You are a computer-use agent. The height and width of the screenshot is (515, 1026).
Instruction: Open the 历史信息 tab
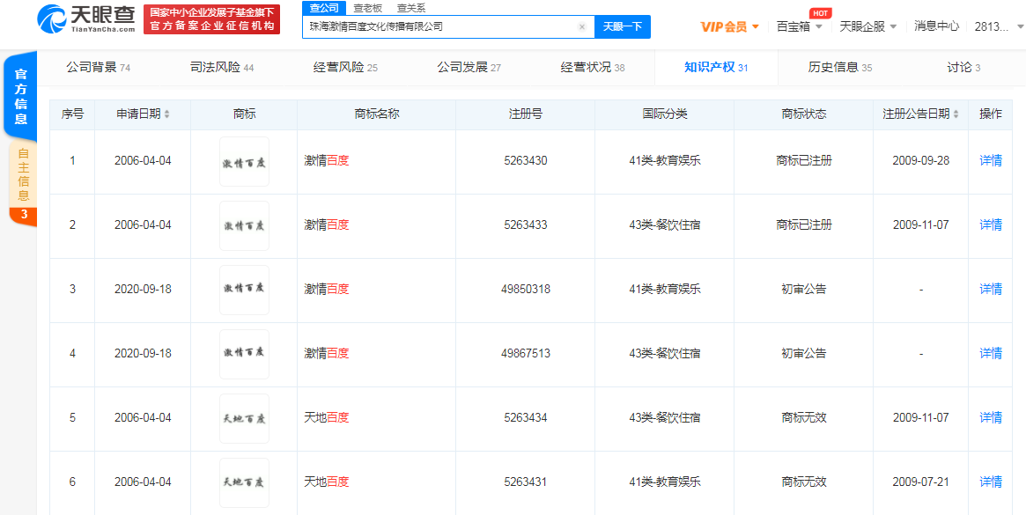pos(840,68)
